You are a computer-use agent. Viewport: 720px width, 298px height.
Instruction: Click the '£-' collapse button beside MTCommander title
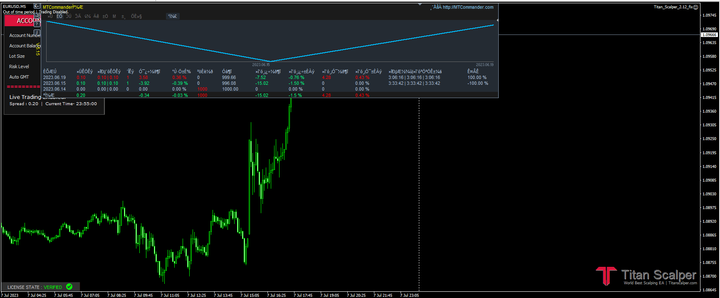click(x=37, y=6)
